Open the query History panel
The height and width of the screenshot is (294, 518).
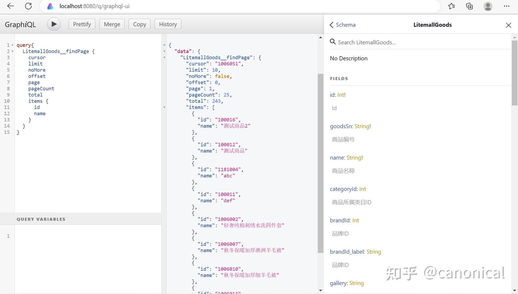pyautogui.click(x=168, y=24)
